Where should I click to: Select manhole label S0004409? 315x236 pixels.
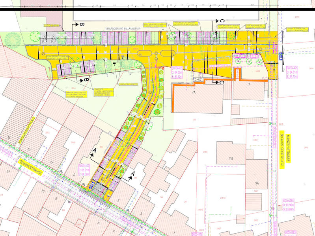tap(84, 170)
